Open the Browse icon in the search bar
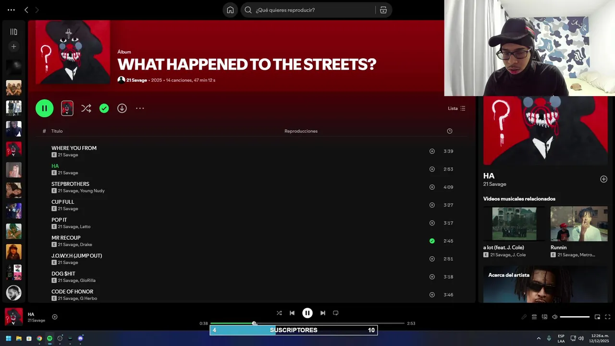 pyautogui.click(x=383, y=10)
